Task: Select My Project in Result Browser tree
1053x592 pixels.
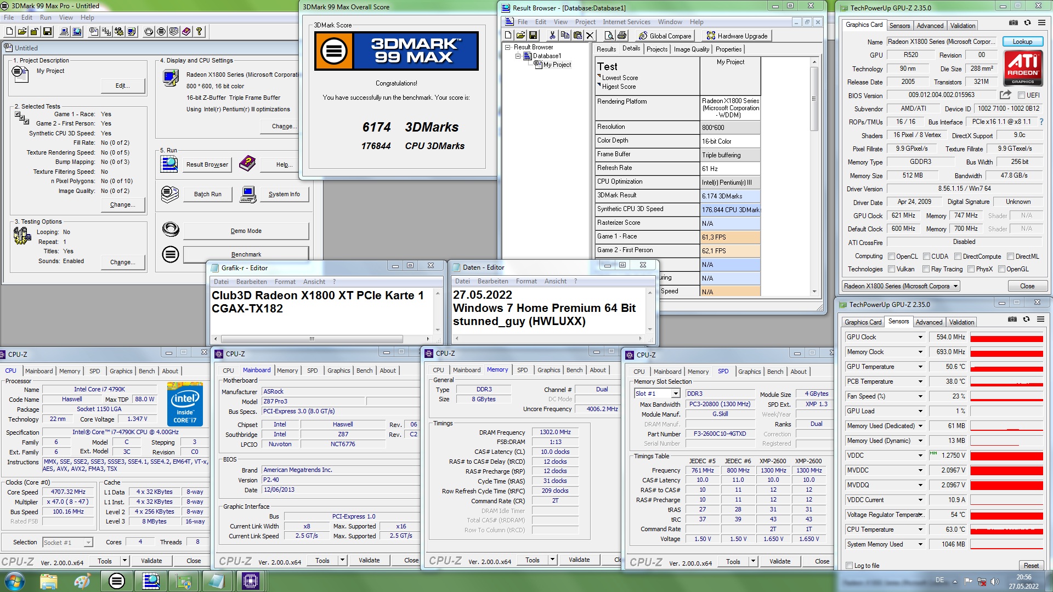Action: (x=557, y=65)
